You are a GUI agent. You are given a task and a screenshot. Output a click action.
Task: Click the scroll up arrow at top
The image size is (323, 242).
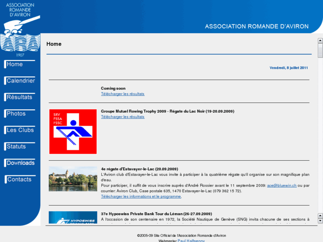coord(320,40)
